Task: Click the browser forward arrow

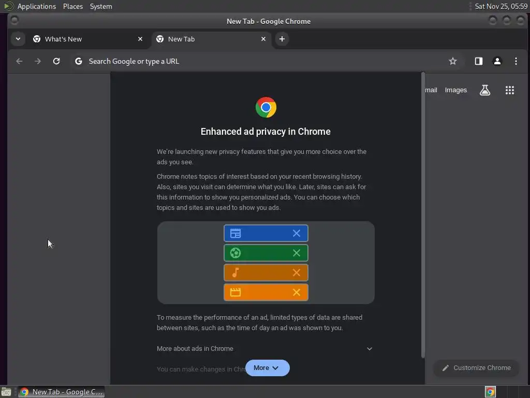Action: point(38,61)
